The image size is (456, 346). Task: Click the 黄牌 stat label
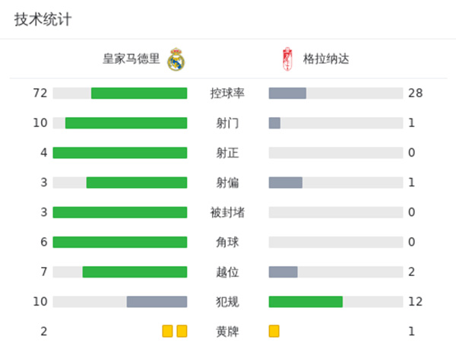click(x=227, y=332)
